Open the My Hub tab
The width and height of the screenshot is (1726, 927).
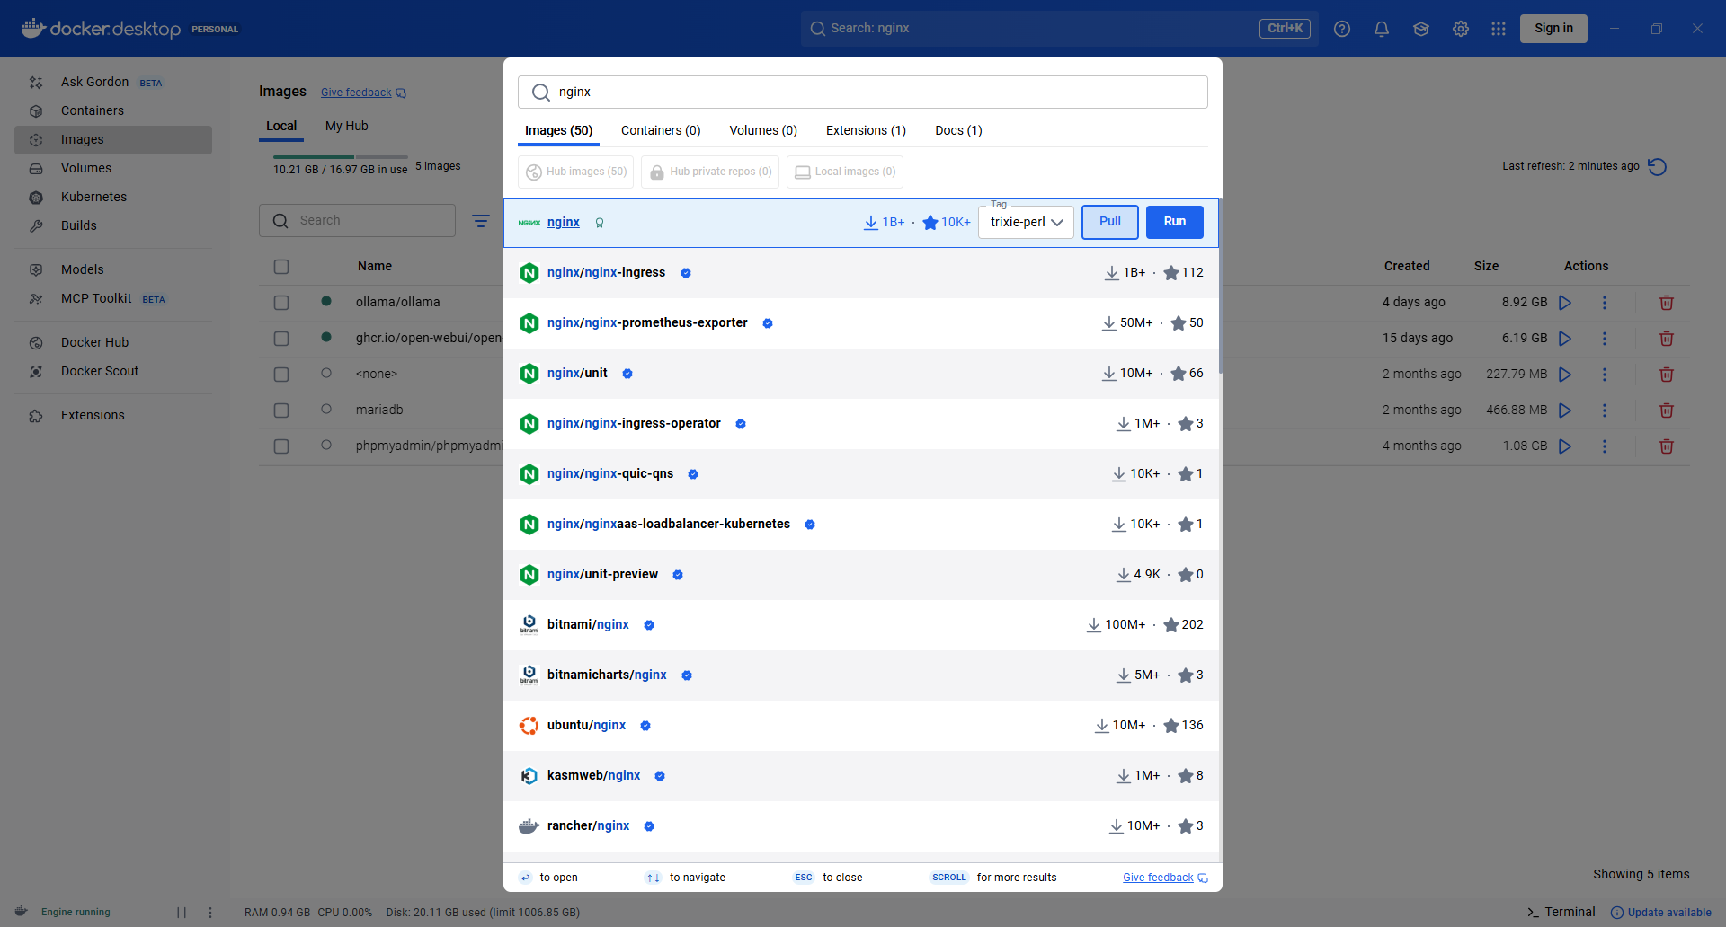click(347, 126)
